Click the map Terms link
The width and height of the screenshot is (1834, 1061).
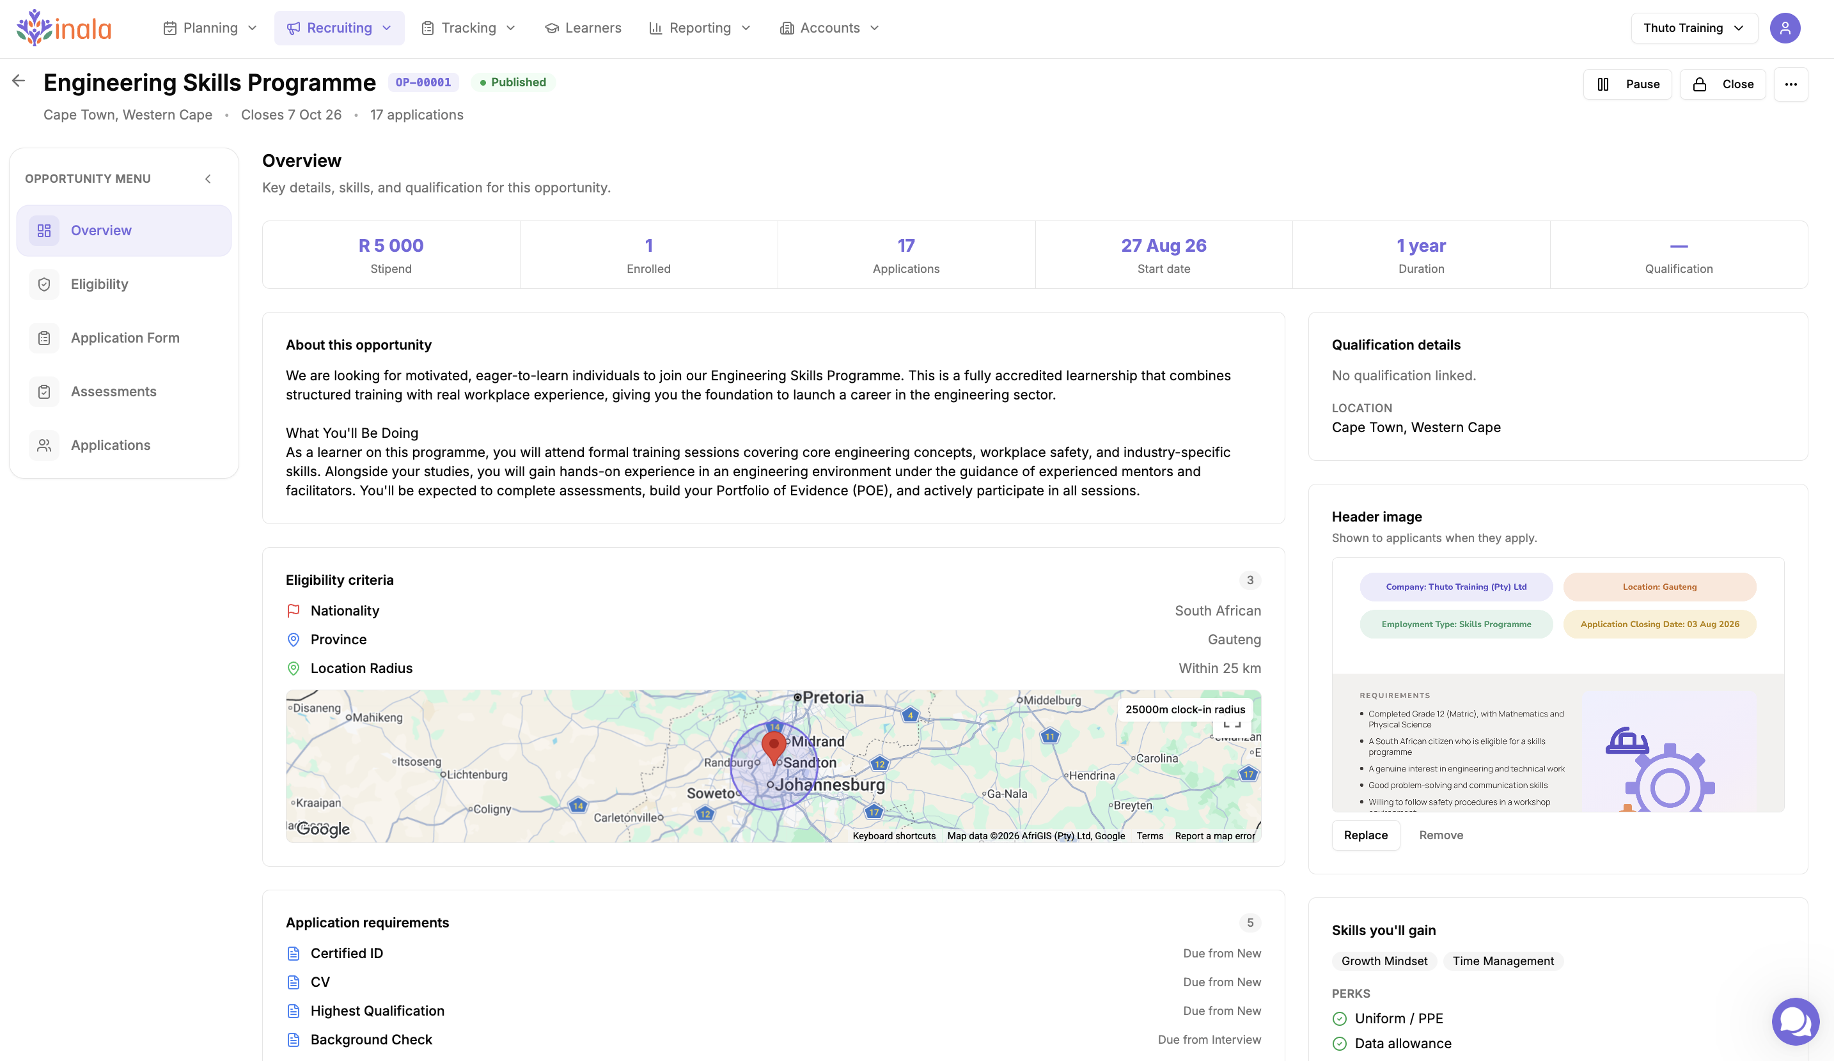point(1150,835)
